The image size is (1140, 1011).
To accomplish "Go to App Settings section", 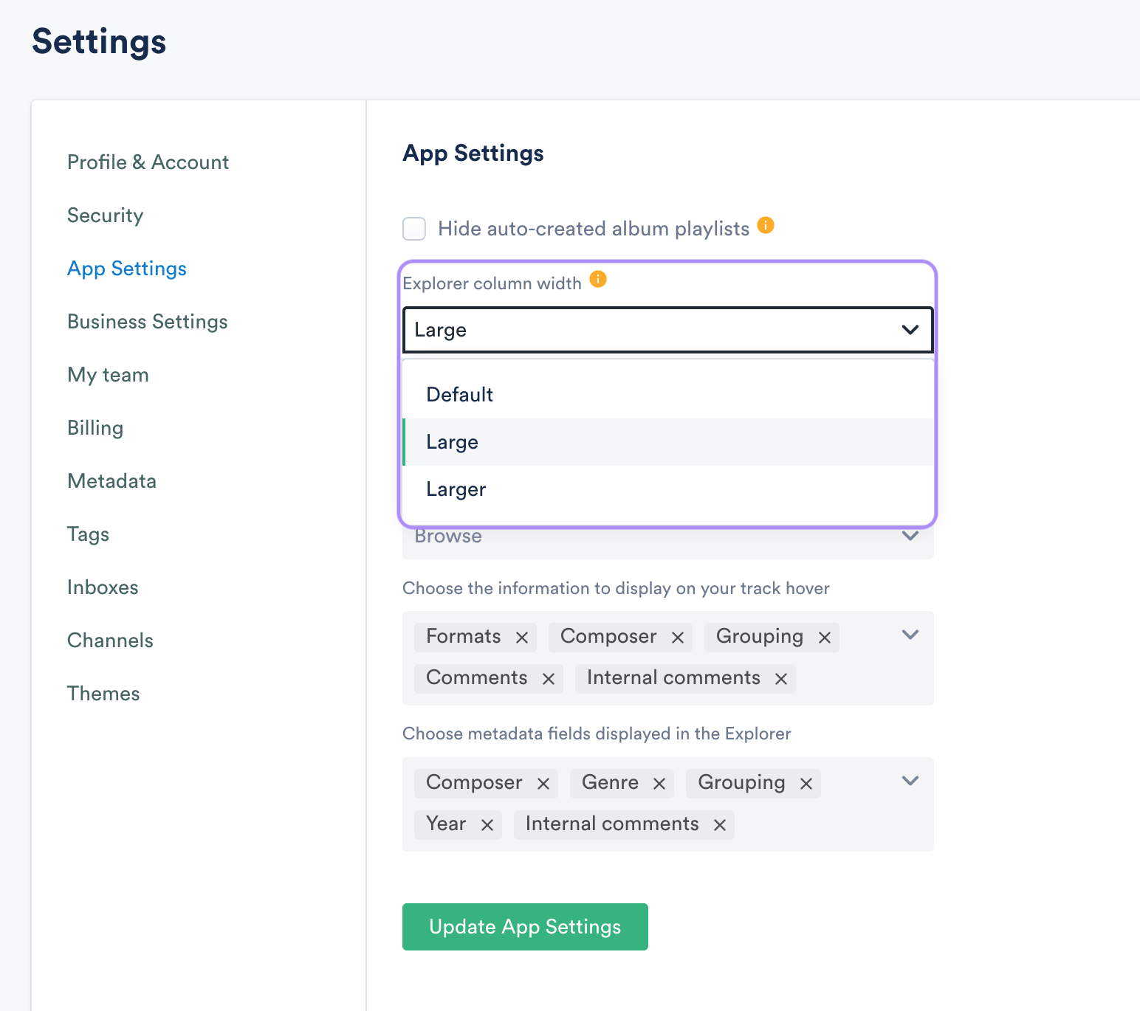I will (x=126, y=269).
